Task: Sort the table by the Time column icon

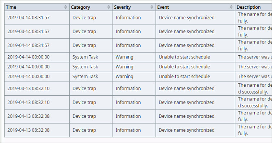Action: pyautogui.click(x=65, y=7)
